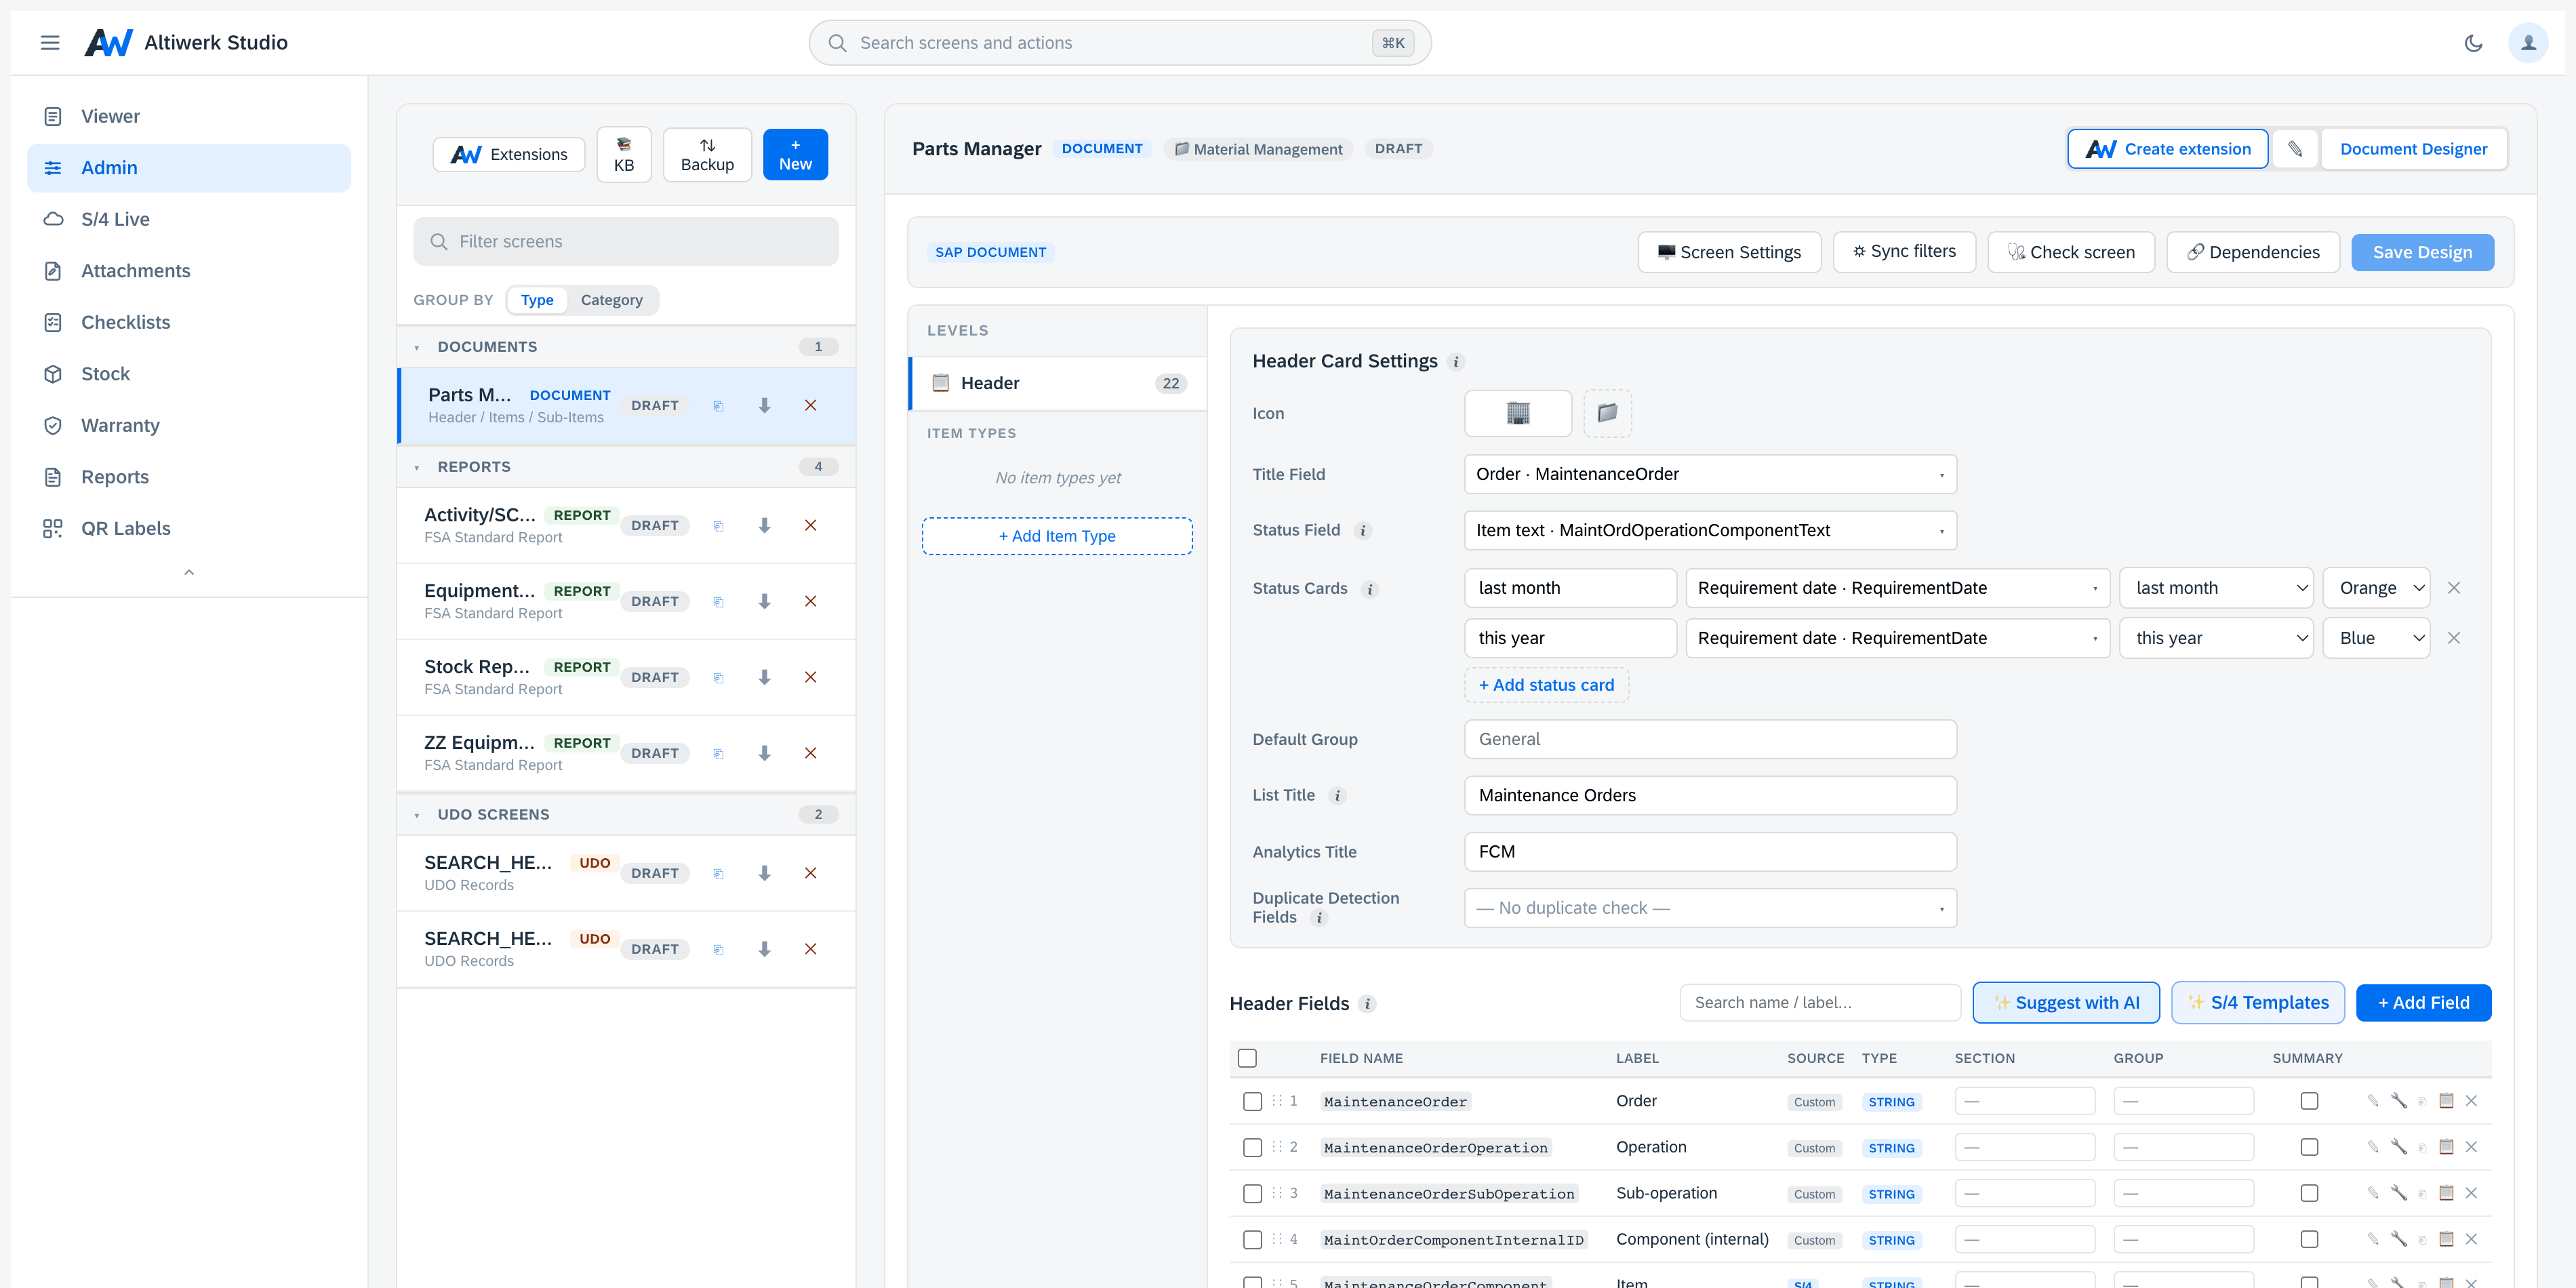This screenshot has height=1288, width=2576.
Task: Select the building icon for header card
Action: (x=1518, y=413)
